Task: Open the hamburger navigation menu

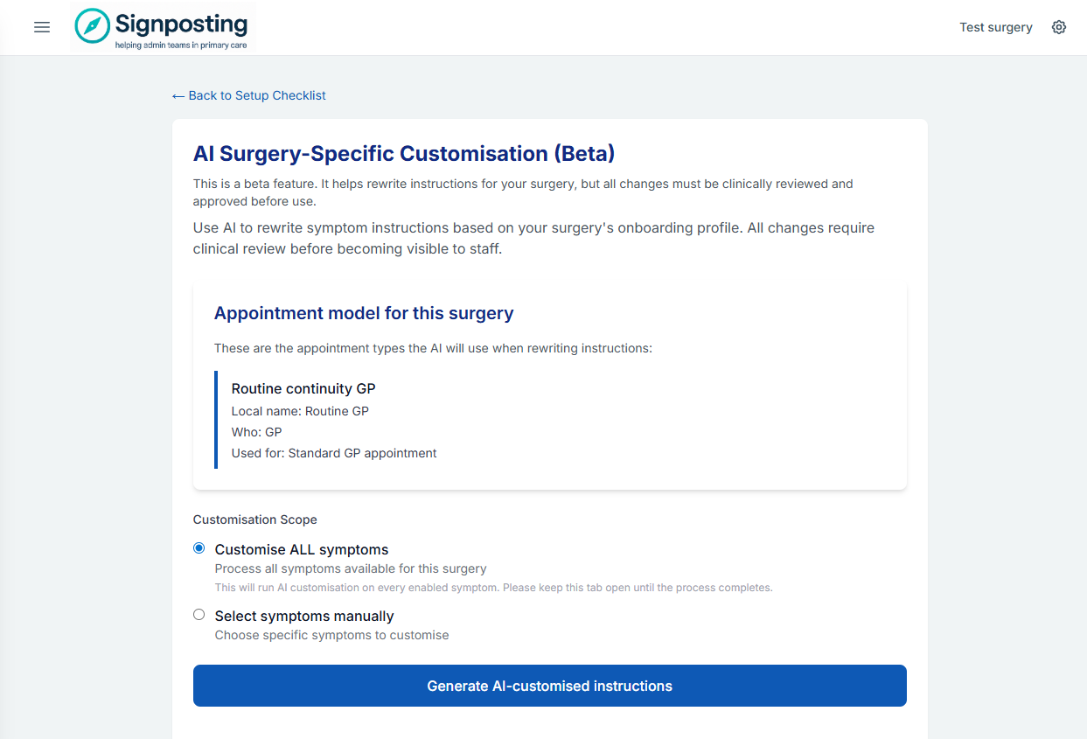Action: (x=42, y=27)
